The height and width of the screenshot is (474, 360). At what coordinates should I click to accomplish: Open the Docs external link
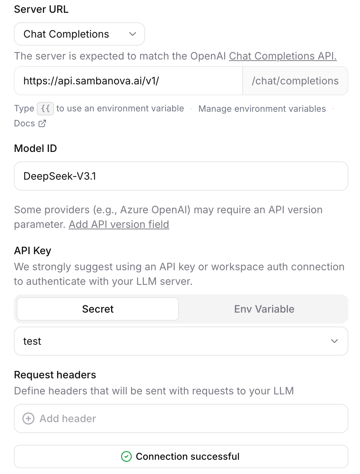(x=30, y=123)
